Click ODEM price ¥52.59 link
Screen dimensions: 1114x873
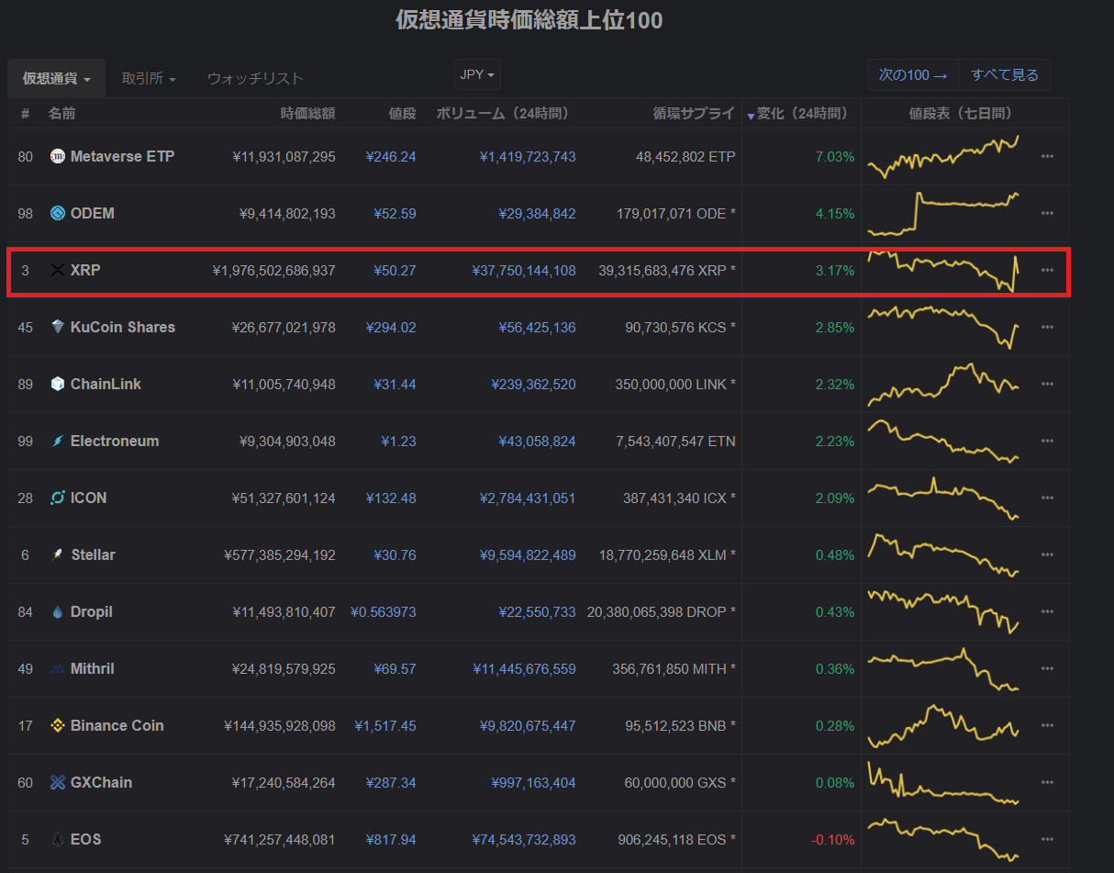point(395,214)
